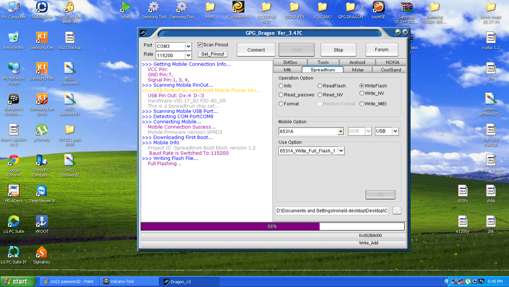
Task: Browse flash file path via the ... button
Action: [397, 211]
